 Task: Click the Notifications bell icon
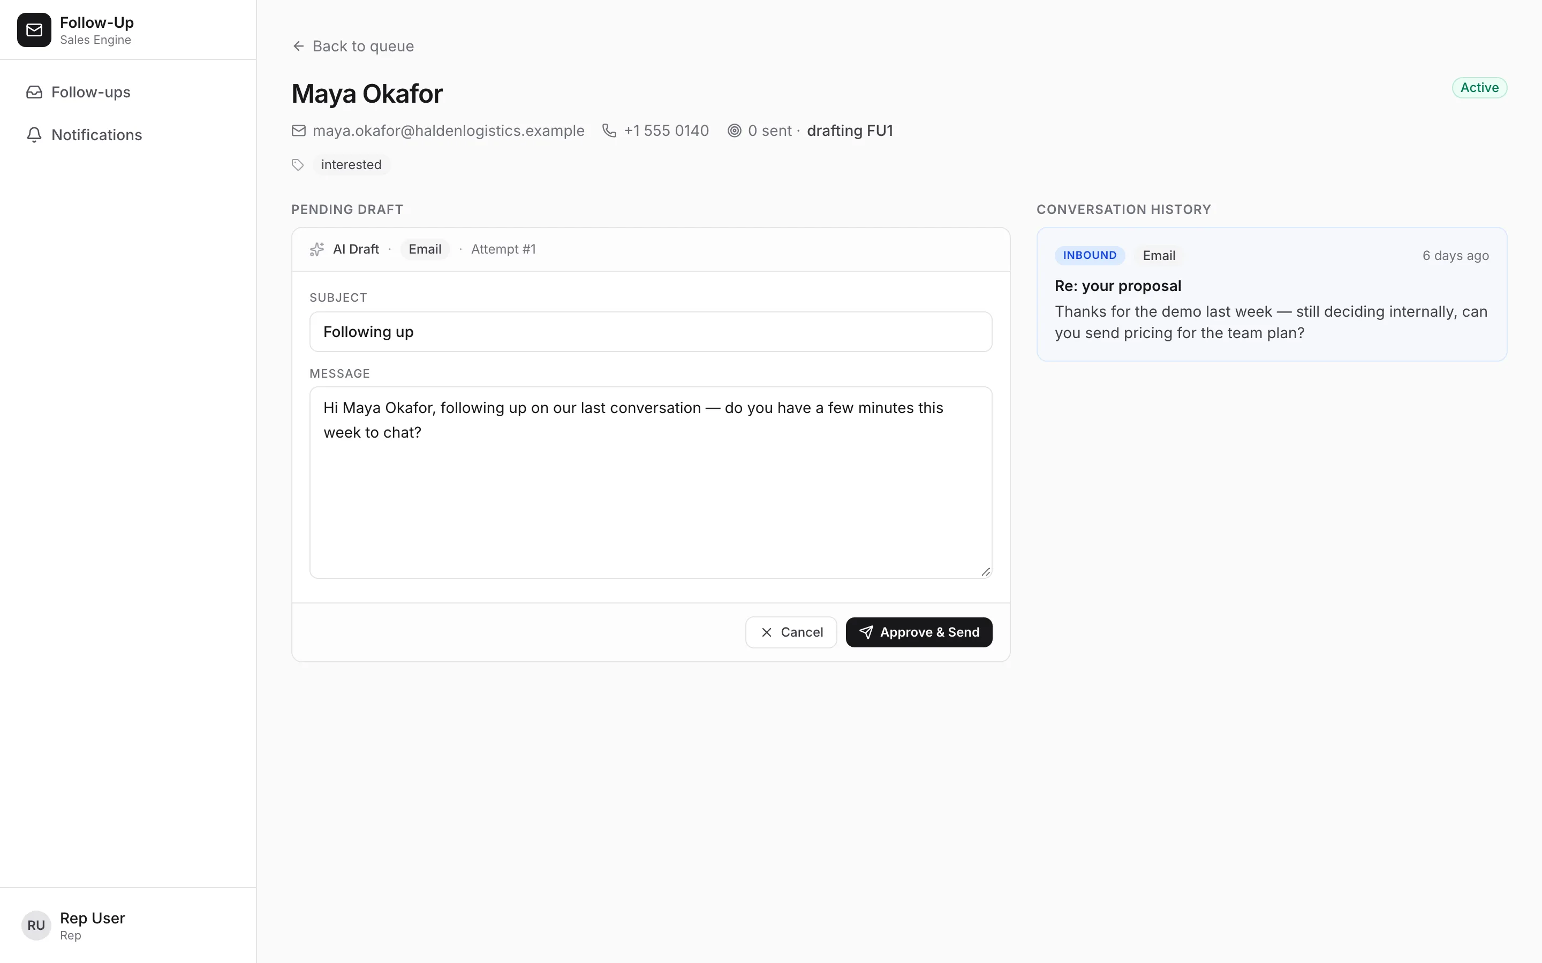click(x=34, y=135)
